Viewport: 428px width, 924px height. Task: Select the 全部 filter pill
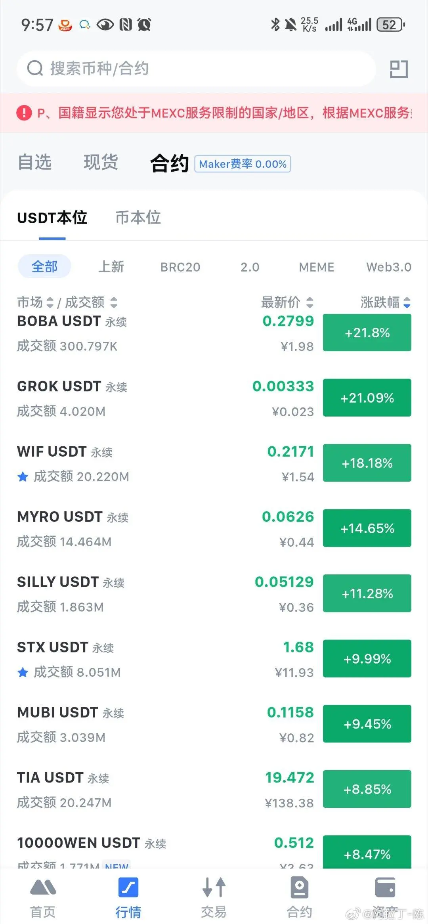click(44, 266)
